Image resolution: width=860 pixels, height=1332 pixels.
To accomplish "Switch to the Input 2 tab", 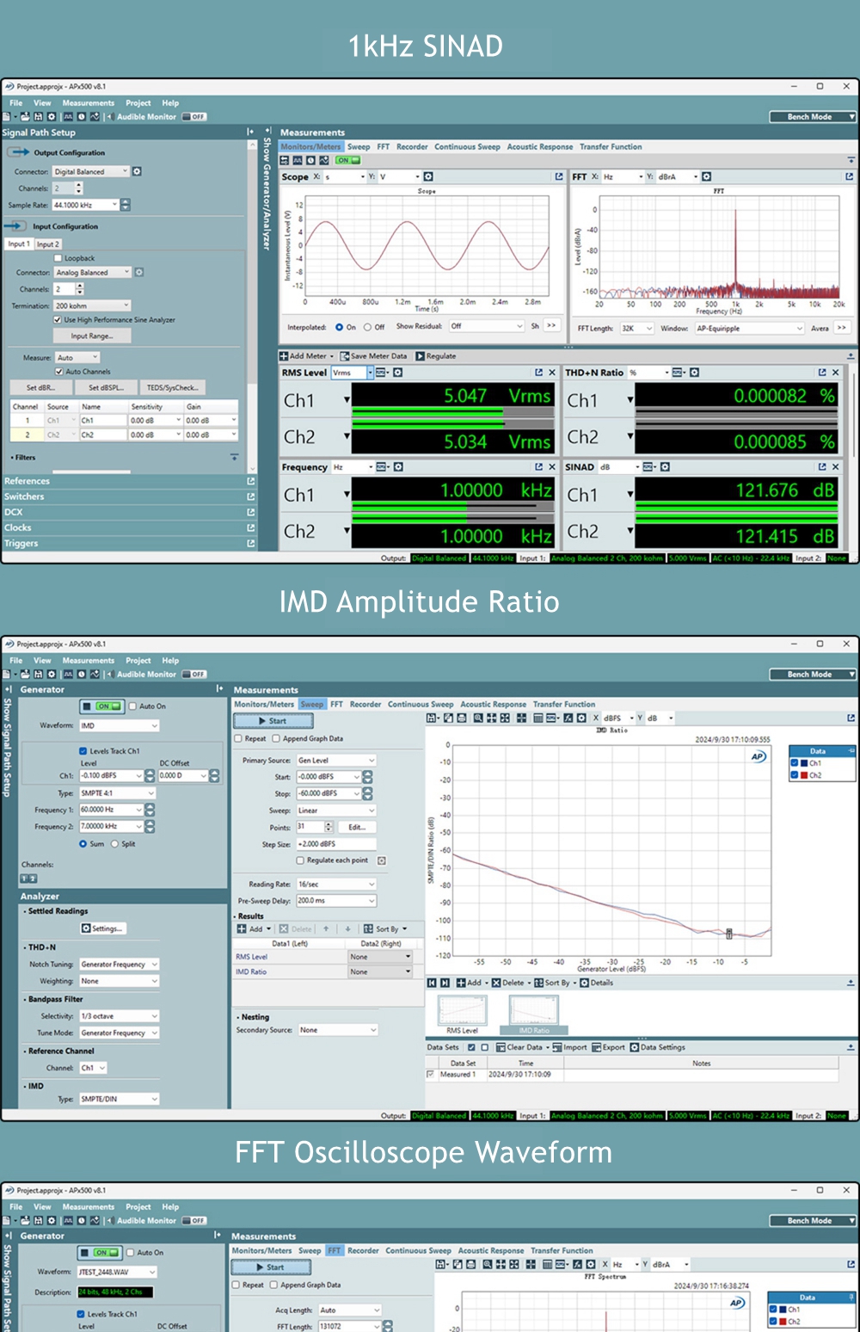I will pos(48,244).
